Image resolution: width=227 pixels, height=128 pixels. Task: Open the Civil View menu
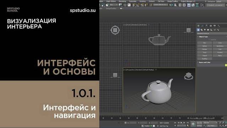click(161, 1)
